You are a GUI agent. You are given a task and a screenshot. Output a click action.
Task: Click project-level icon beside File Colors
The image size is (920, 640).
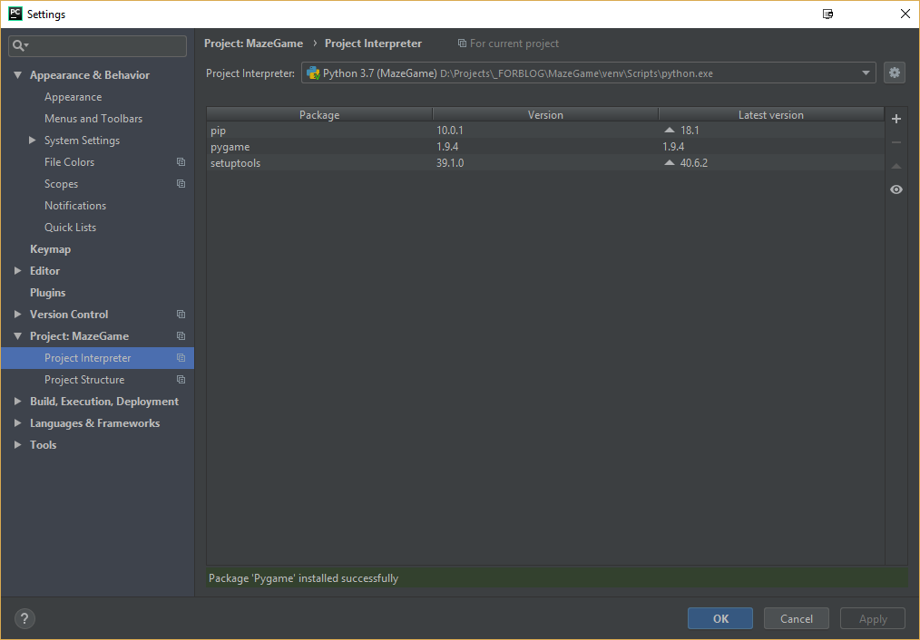point(181,162)
